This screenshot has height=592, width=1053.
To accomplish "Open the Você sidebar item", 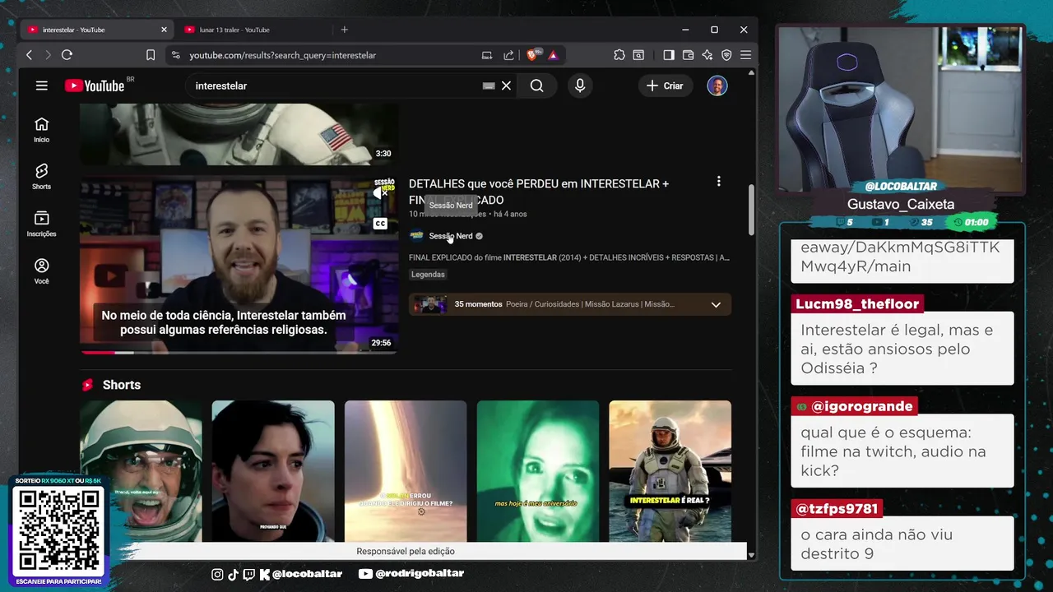I will coord(41,271).
